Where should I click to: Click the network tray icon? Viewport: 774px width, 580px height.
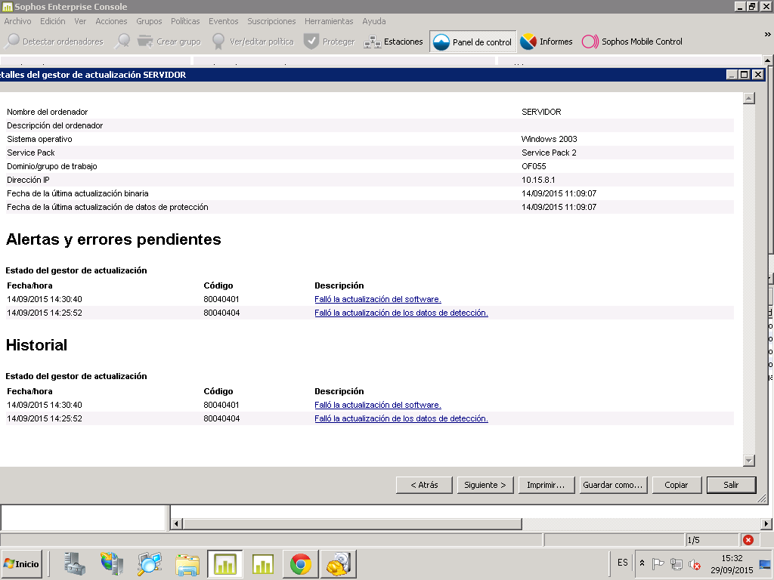point(676,563)
